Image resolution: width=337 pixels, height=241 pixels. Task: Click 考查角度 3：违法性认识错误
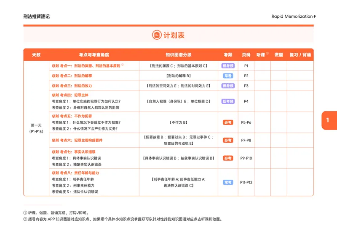coord(75,192)
